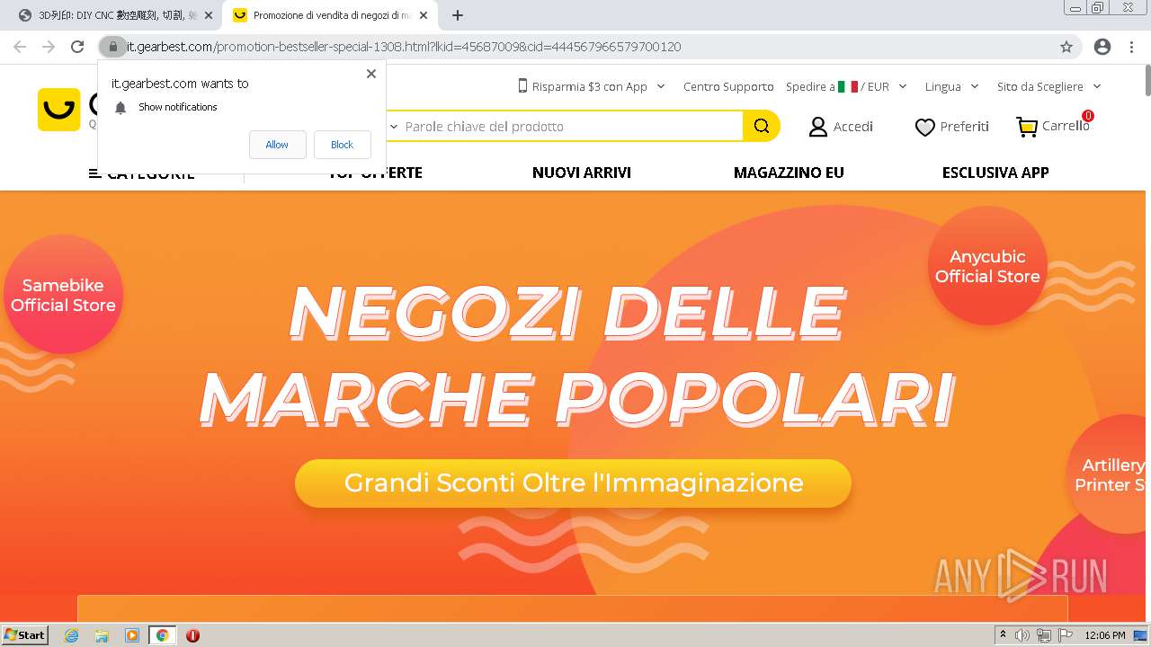Block notifications from it.gearbest.com
Image resolution: width=1151 pixels, height=647 pixels.
click(342, 145)
